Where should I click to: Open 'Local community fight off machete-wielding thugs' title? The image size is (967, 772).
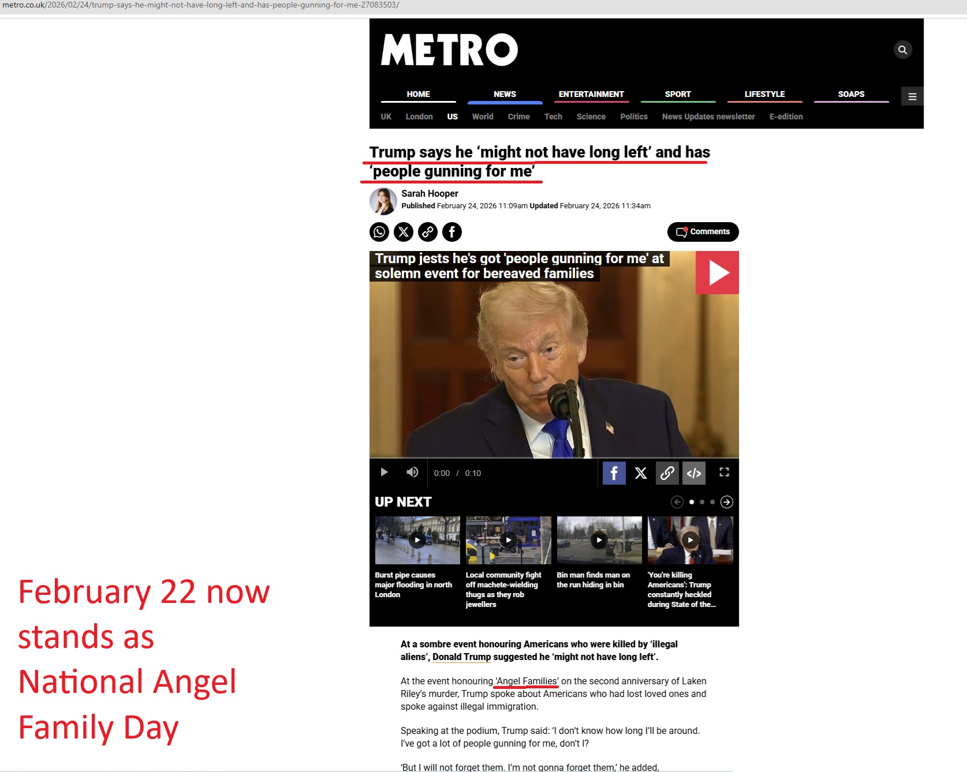(504, 590)
